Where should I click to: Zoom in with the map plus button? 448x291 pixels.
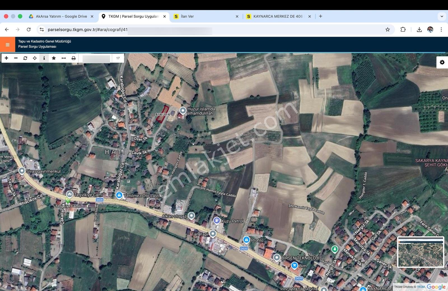6,58
